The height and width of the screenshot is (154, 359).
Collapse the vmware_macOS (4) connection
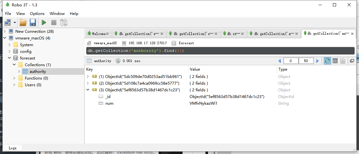[x=4, y=38]
